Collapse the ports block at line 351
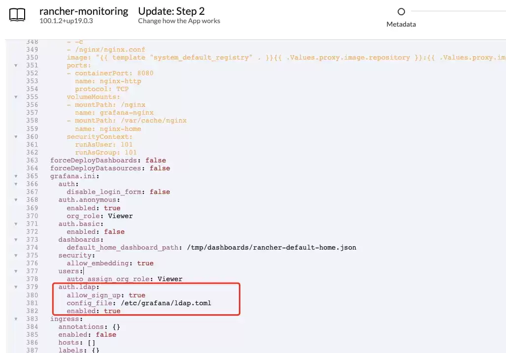 16,65
